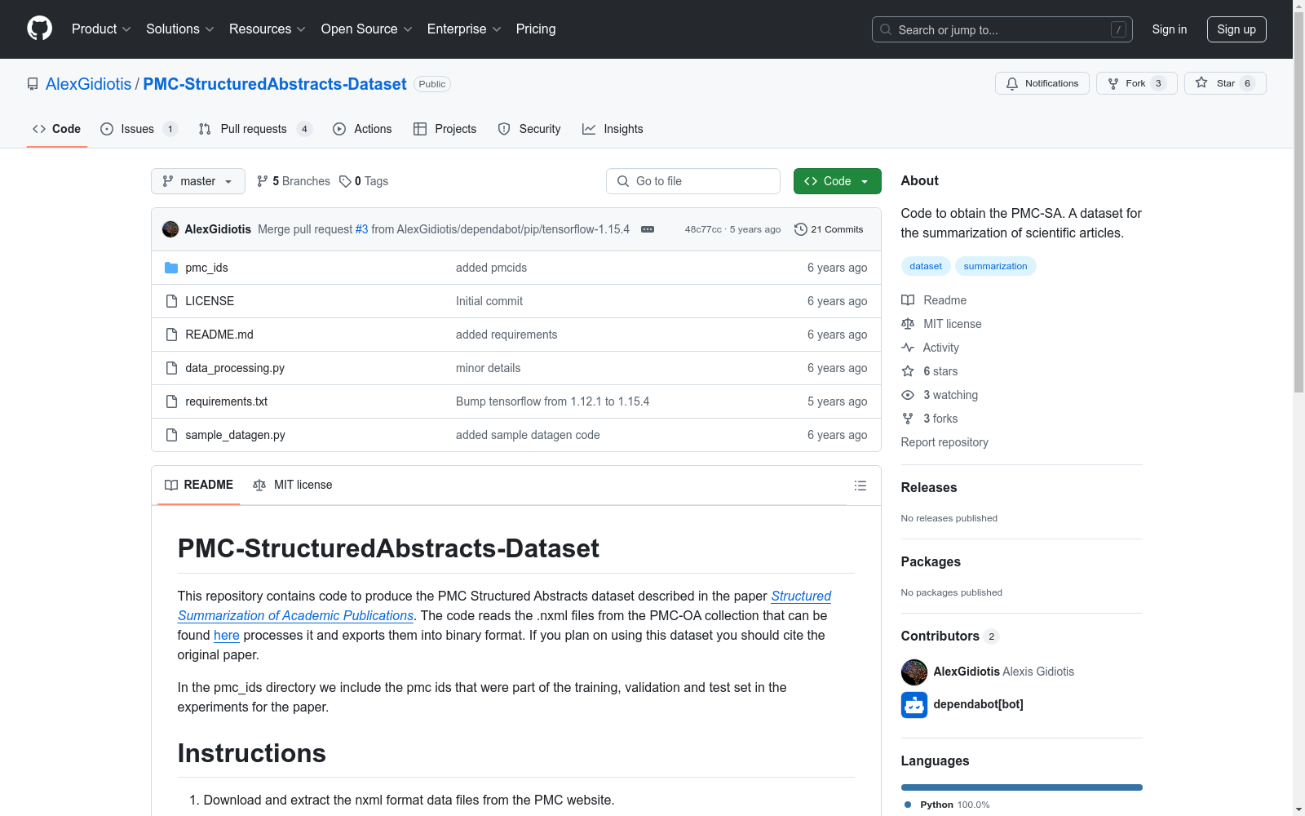Open PMC-StructuredAbstracts-Dataset repository link
The image size is (1305, 816).
(275, 84)
